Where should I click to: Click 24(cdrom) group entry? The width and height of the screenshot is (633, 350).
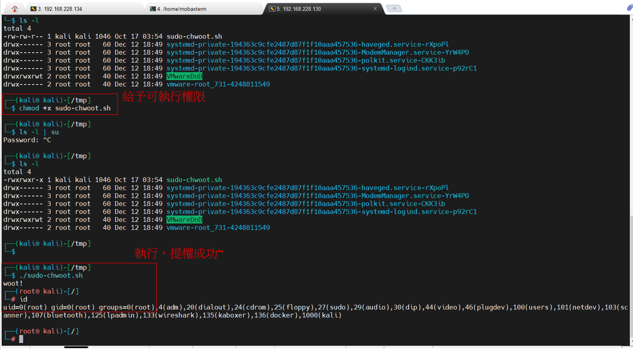250,308
